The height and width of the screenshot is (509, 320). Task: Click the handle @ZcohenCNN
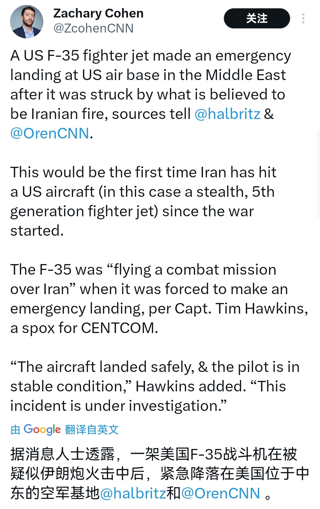click(92, 28)
